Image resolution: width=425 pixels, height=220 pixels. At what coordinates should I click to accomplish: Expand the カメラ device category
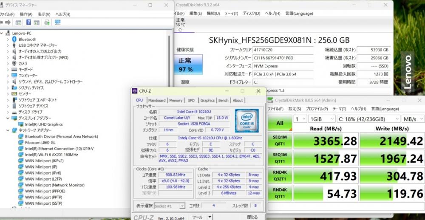pyautogui.click(x=7, y=63)
